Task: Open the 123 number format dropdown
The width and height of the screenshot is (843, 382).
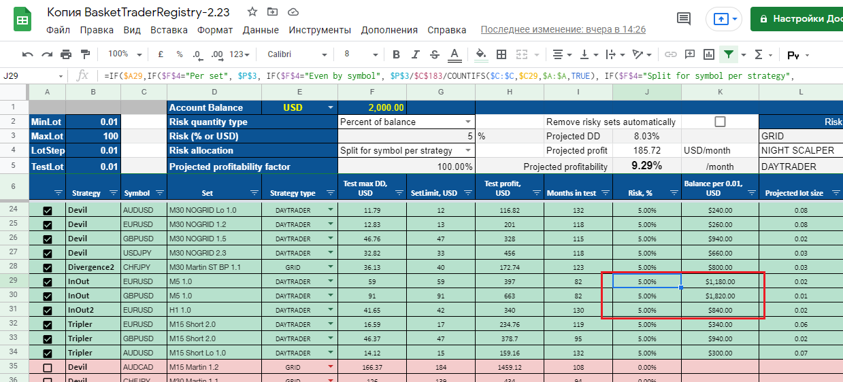Action: (x=239, y=54)
